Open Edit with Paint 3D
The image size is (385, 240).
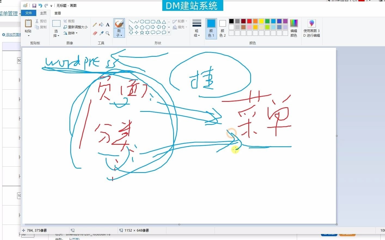pos(312,28)
